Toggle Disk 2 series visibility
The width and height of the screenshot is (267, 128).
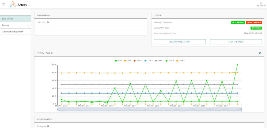(x=159, y=60)
